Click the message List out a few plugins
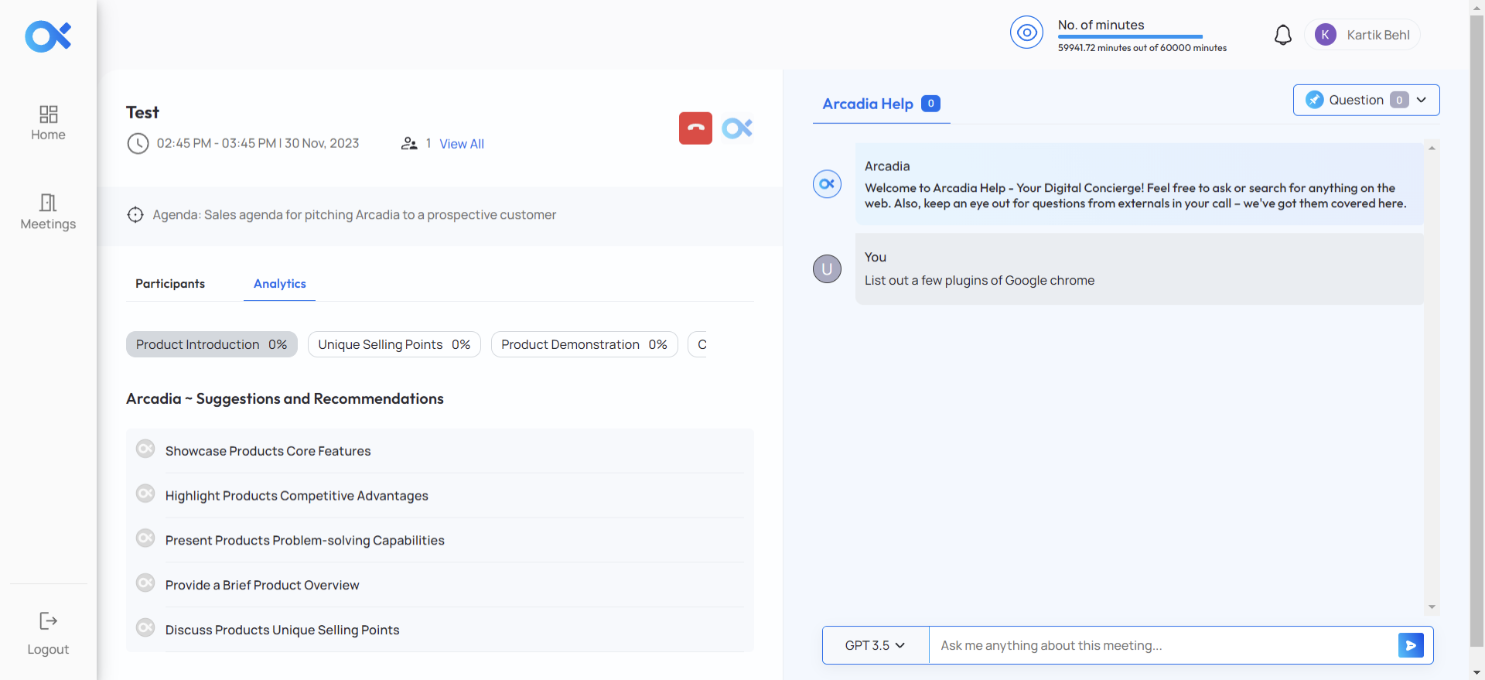Screen dimensions: 1485x680 979,281
